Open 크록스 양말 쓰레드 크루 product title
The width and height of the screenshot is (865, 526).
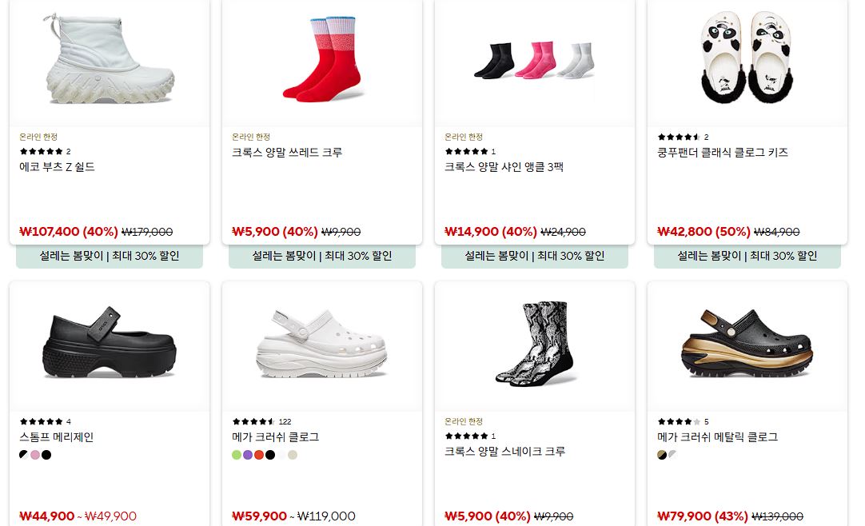pyautogui.click(x=287, y=152)
